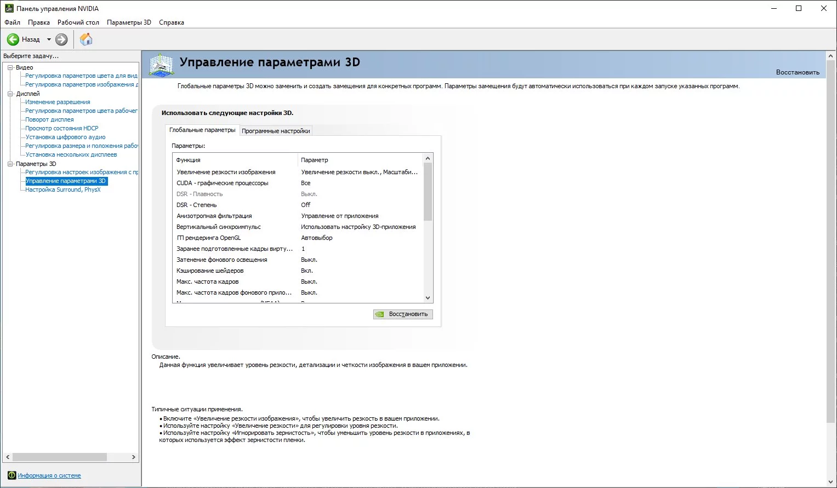Open the Back history dropdown arrow
Viewport: 837px width, 488px height.
[49, 39]
